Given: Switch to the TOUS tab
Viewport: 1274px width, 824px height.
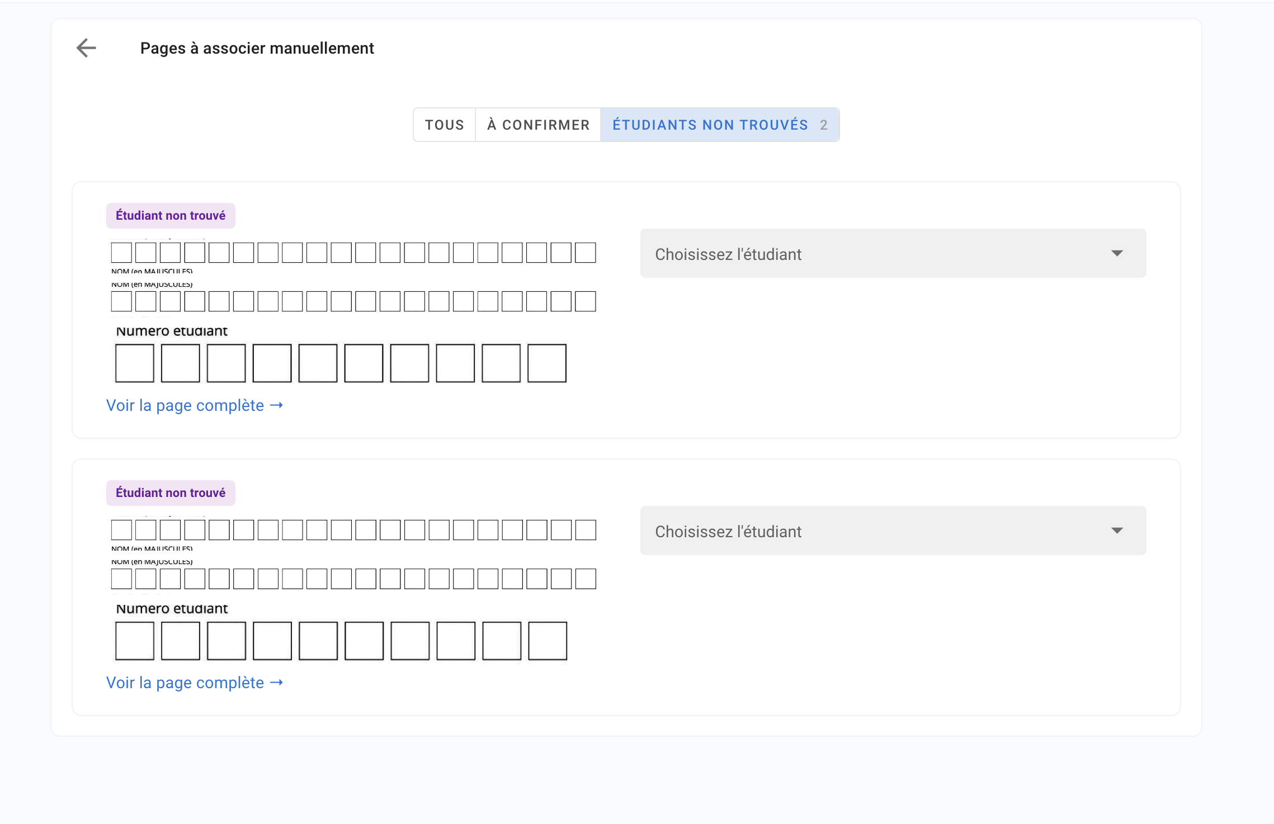Looking at the screenshot, I should click(x=444, y=125).
